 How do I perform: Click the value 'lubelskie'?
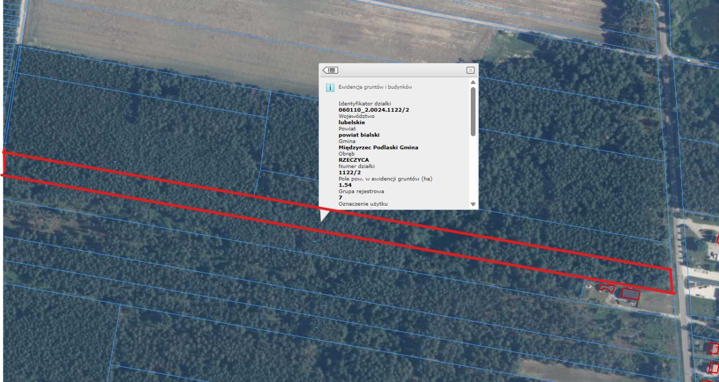pos(352,122)
